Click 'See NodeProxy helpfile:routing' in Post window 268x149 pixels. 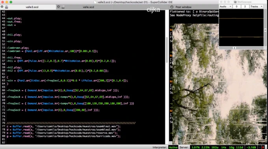[x=194, y=15]
